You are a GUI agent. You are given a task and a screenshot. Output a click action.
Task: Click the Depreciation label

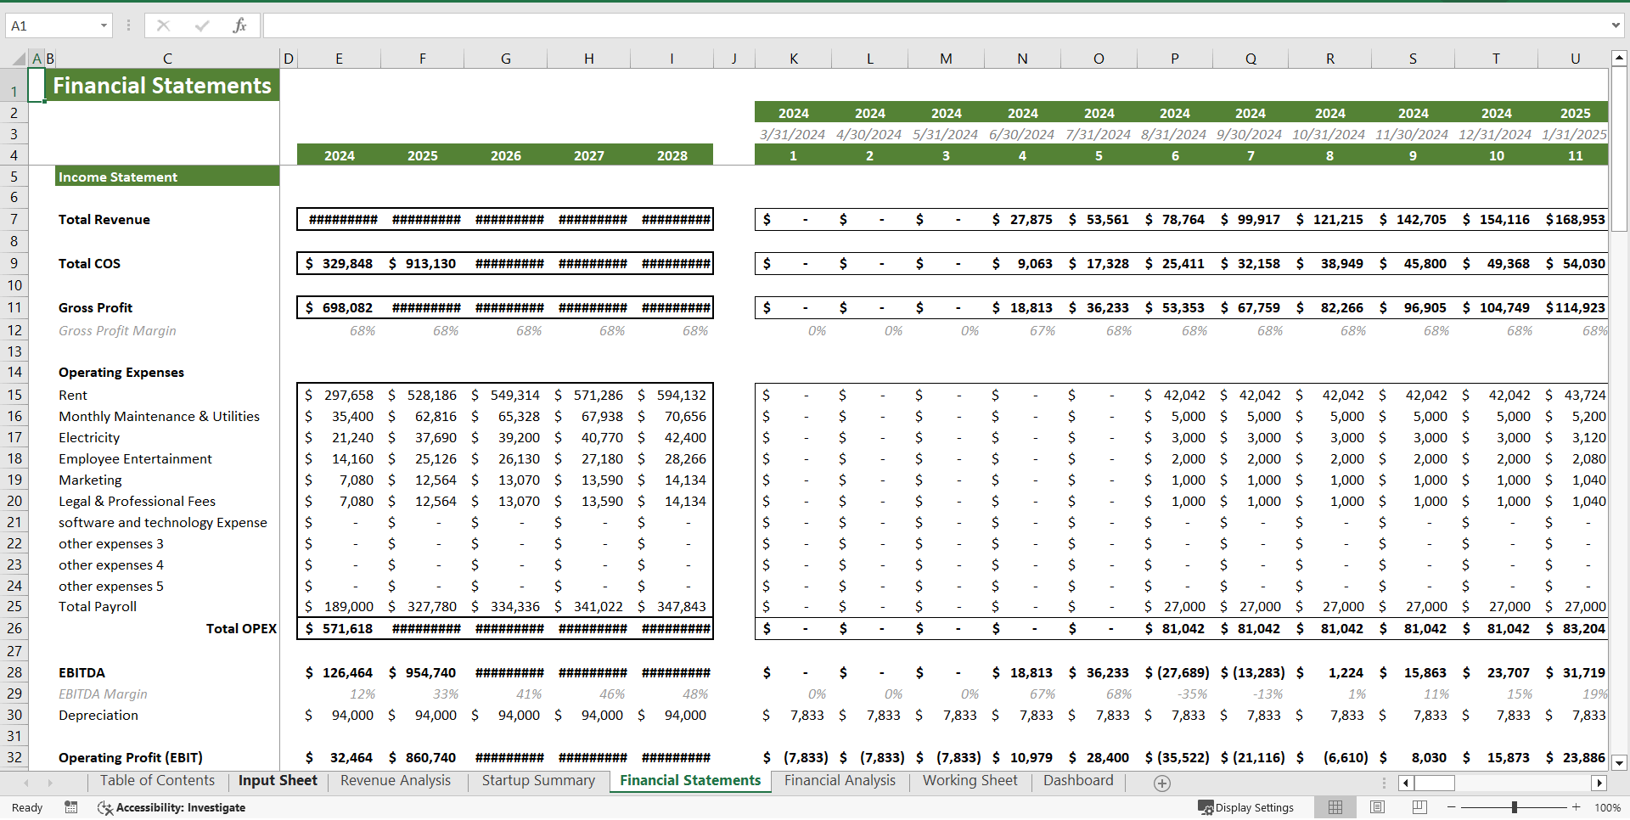pos(98,716)
